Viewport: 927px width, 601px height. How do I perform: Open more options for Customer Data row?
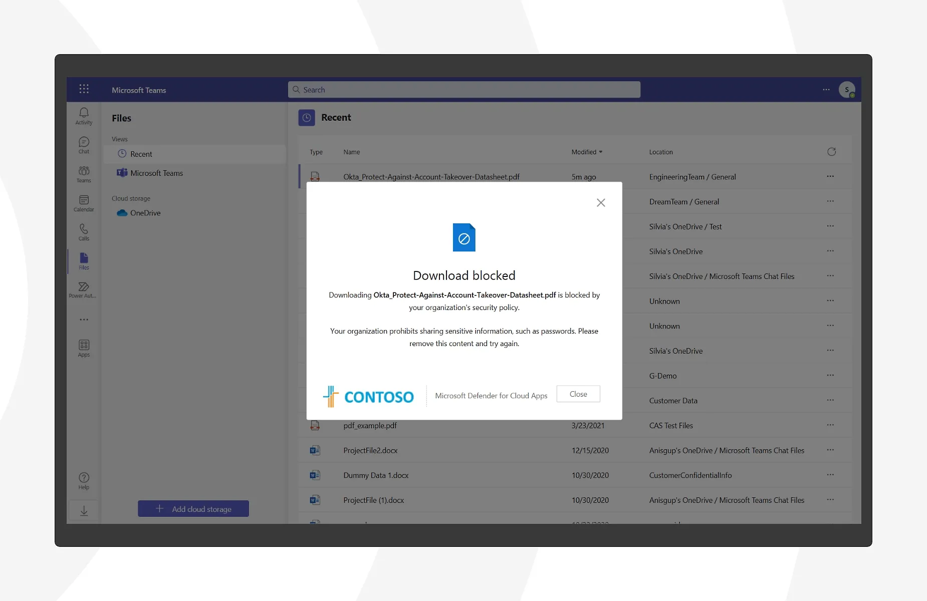(830, 400)
